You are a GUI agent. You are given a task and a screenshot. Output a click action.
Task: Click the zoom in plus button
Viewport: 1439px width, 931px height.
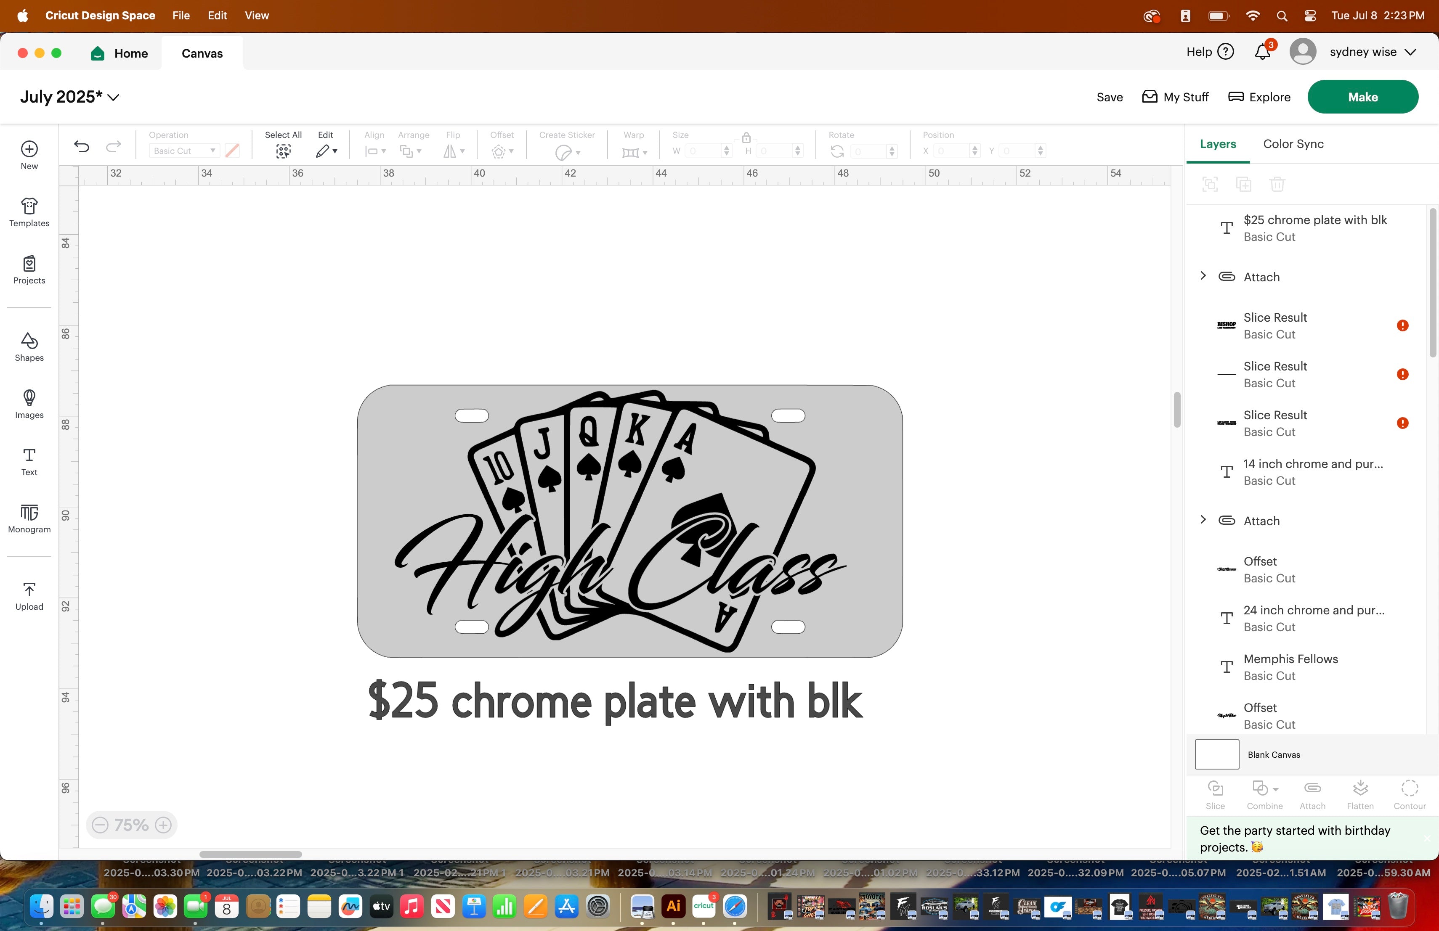click(x=163, y=825)
